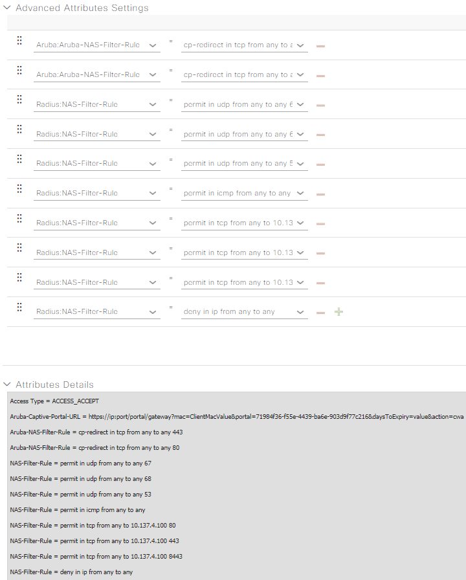Screen dimensions: 466x580
Task: Click minus icon on third permit tcp 10.13 row
Action: coord(320,283)
